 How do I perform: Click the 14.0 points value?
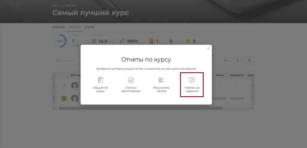[x=103, y=41]
